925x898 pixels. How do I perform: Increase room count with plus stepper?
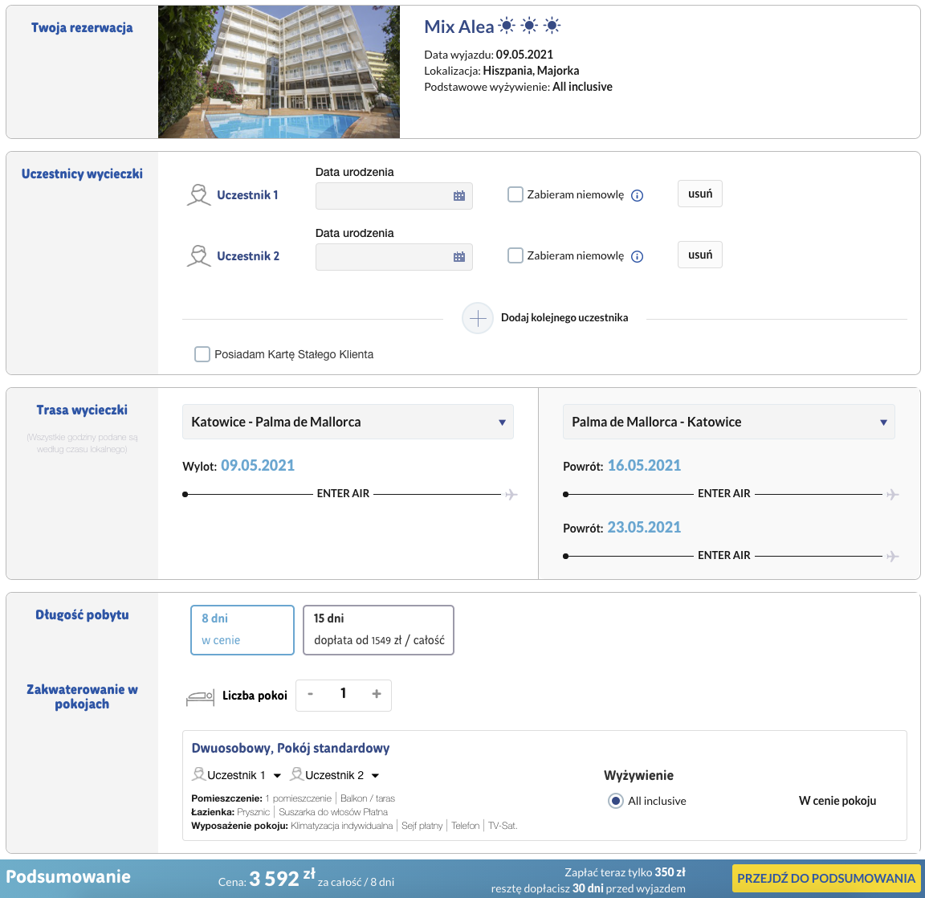(376, 695)
